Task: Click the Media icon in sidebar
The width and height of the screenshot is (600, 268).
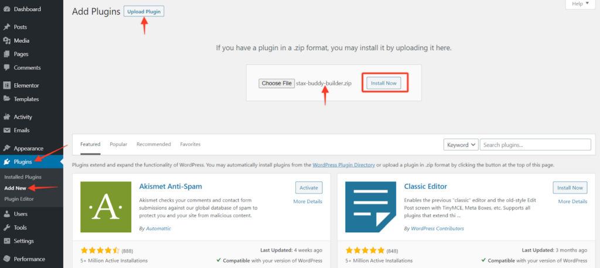Action: [6, 40]
